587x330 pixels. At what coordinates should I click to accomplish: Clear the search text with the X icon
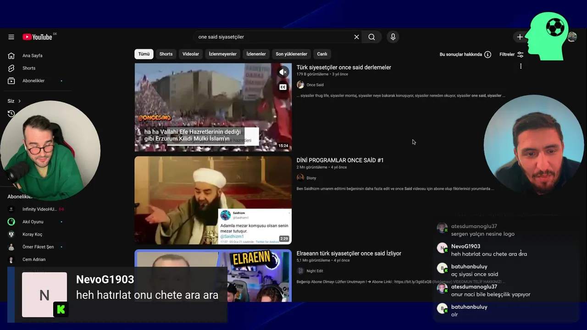click(x=356, y=37)
